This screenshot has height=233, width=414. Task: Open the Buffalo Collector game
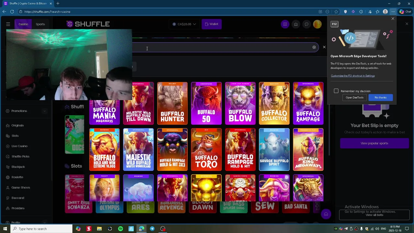click(274, 104)
